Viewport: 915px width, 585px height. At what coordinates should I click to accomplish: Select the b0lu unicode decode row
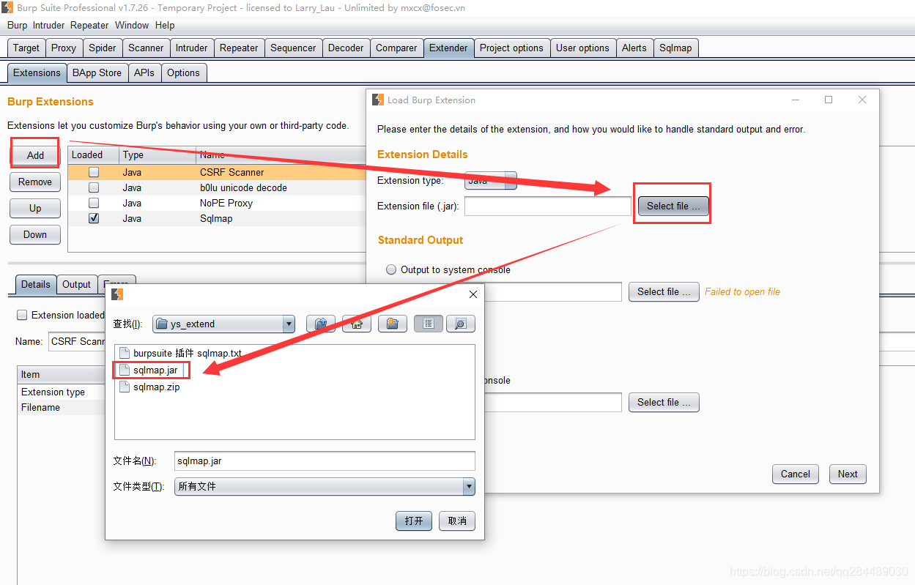tap(217, 187)
